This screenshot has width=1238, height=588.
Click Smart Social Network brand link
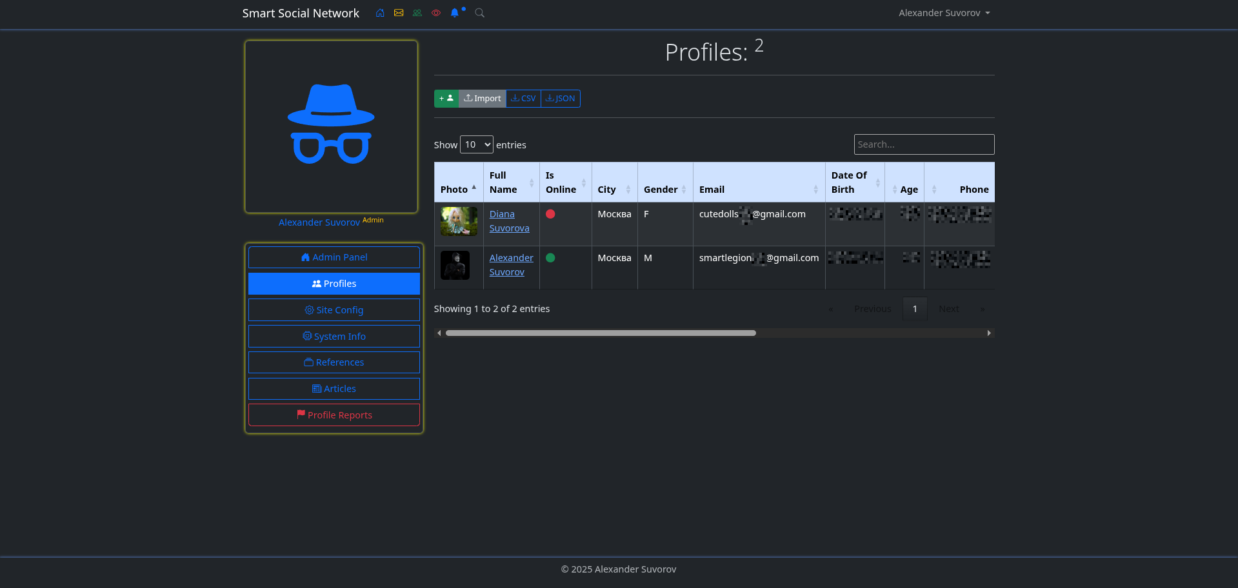coord(301,13)
